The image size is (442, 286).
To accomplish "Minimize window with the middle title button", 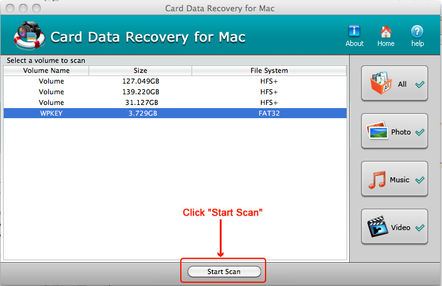I will tap(23, 8).
